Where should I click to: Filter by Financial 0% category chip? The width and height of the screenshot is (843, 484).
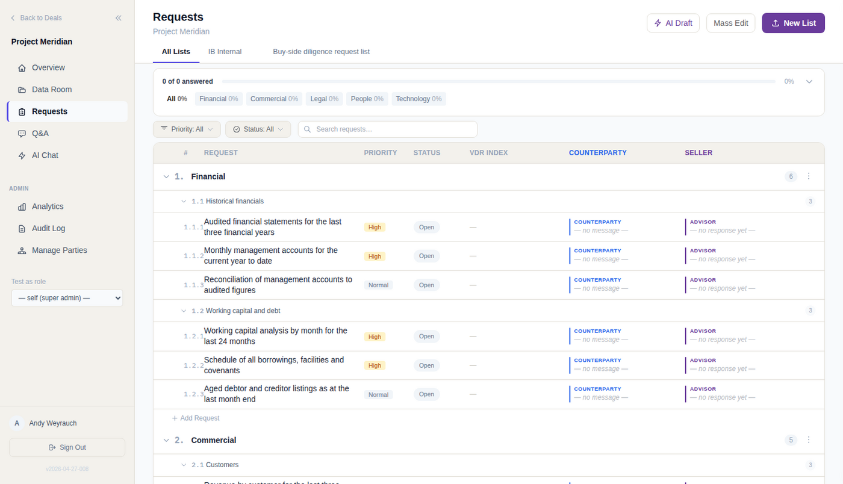coord(219,99)
